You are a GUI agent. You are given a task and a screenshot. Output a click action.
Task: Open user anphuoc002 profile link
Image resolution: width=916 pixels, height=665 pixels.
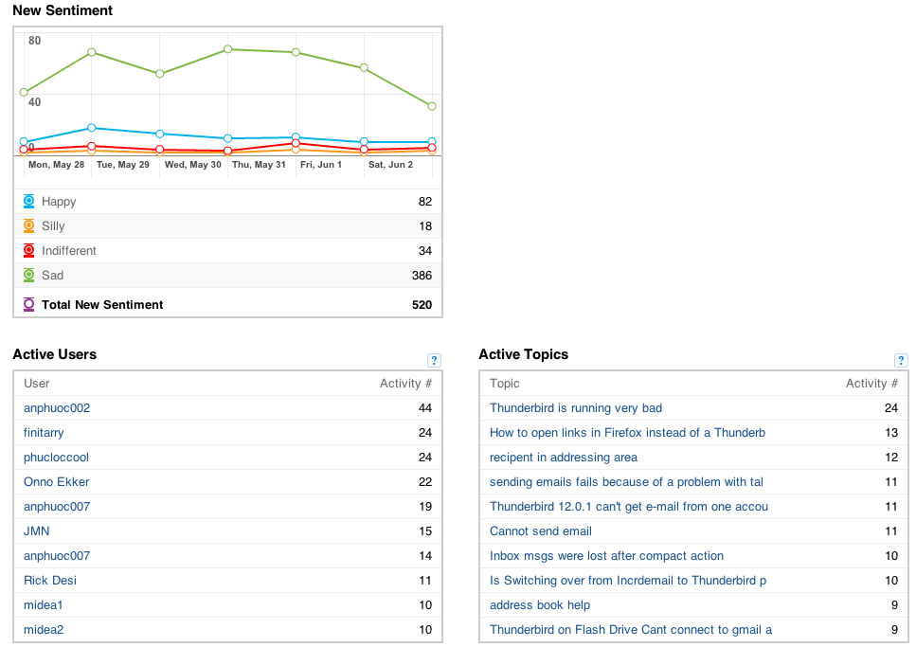click(x=57, y=408)
